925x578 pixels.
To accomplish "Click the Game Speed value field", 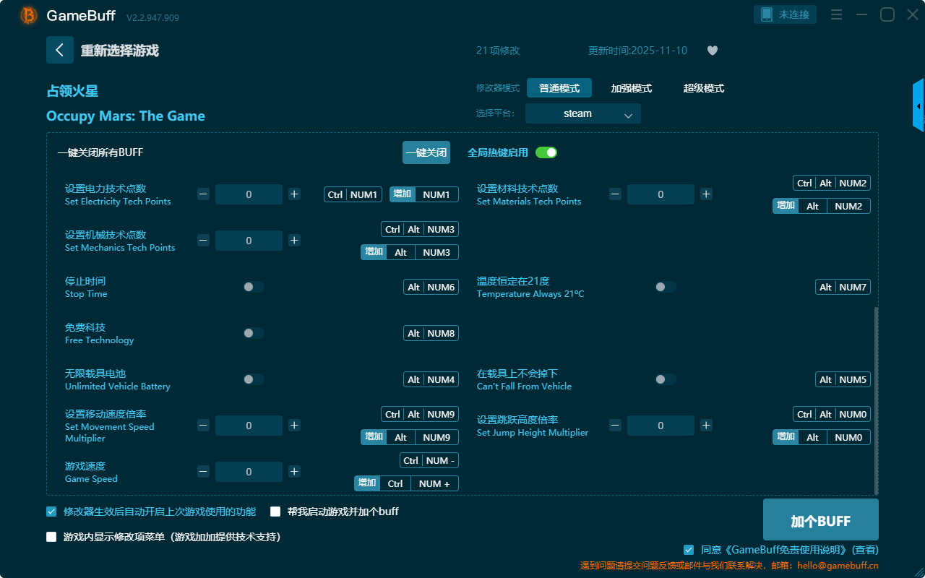I will coord(249,472).
